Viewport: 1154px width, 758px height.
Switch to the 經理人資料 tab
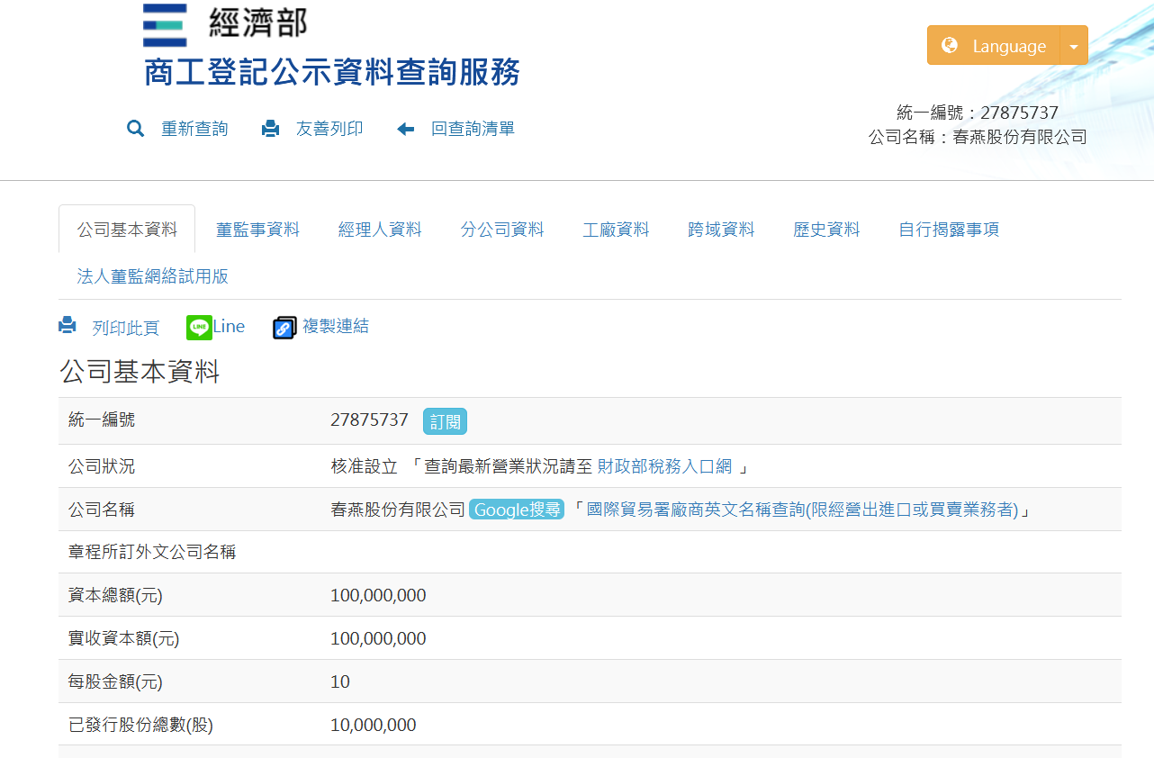click(x=380, y=230)
